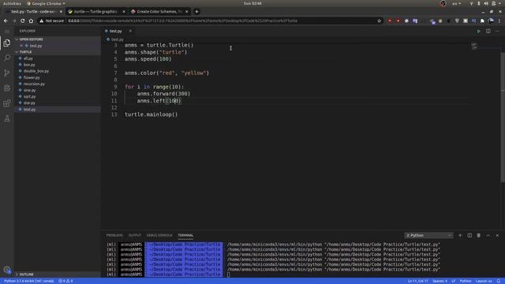Click the 'Not secure' site information indicator
Screen dimensions: 505x284
coord(51,21)
